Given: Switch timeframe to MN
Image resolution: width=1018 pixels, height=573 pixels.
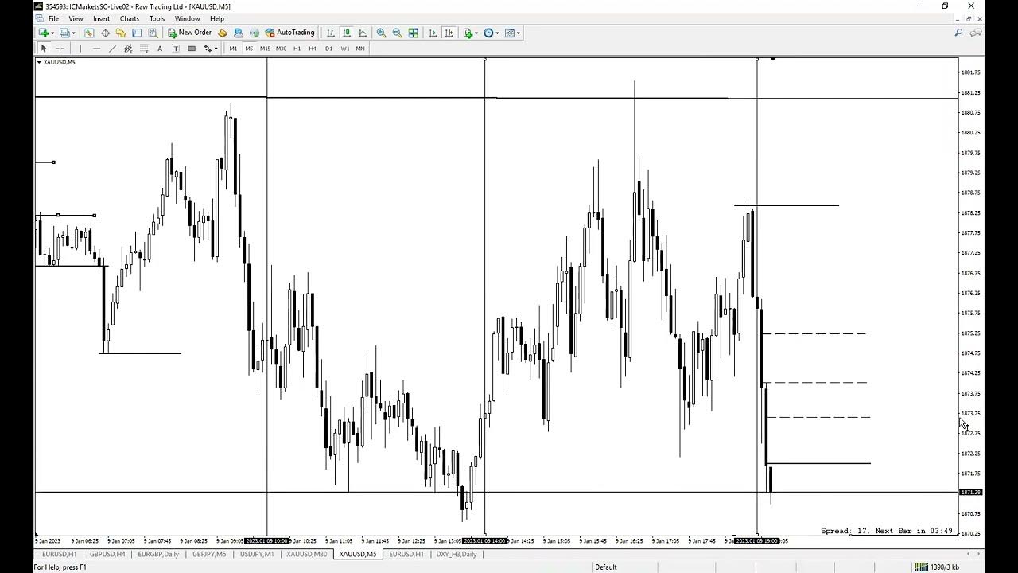Looking at the screenshot, I should (360, 49).
